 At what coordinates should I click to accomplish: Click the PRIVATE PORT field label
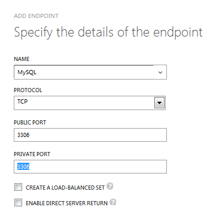32,154
